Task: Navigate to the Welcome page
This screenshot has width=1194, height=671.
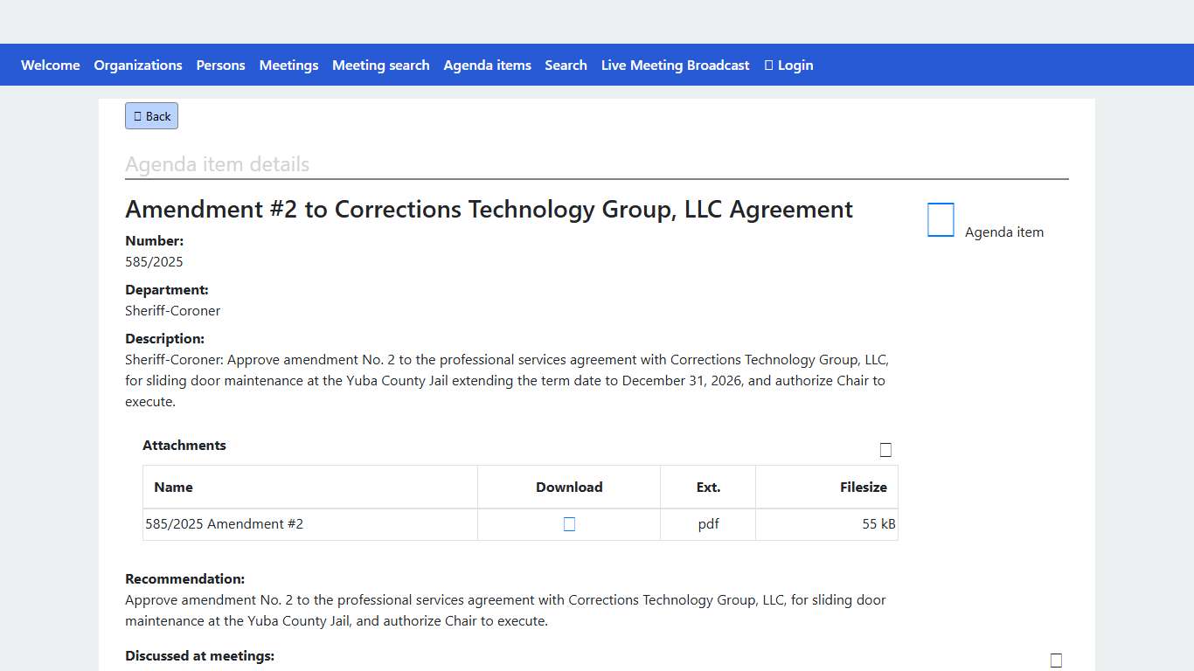Action: [51, 66]
